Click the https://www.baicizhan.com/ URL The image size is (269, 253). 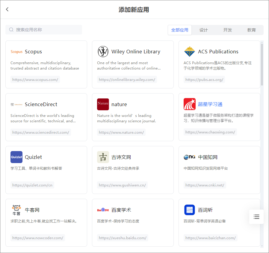211,238
